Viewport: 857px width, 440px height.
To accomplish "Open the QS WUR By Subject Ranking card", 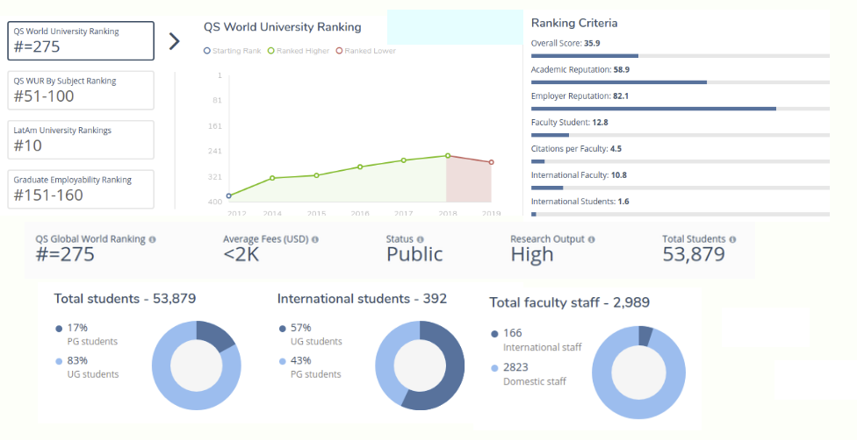I will [x=81, y=90].
